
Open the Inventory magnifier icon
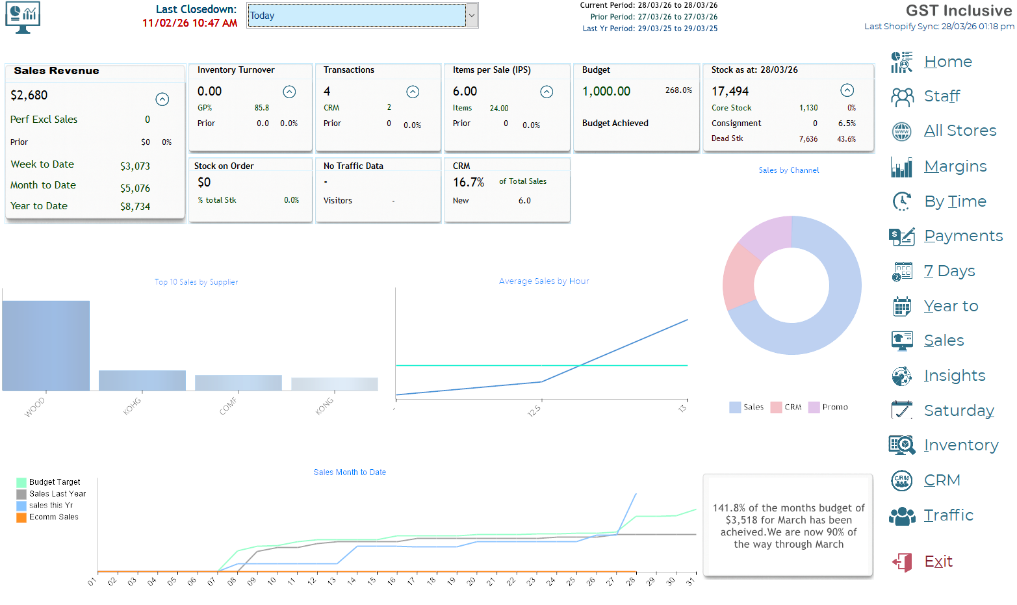click(x=901, y=445)
